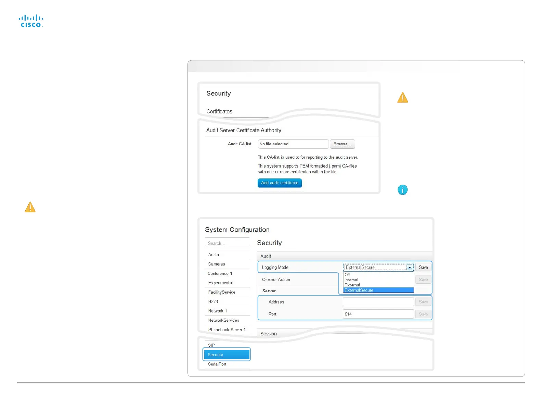Save the server Address field
Screen dimensions: 542x408
[x=423, y=302]
